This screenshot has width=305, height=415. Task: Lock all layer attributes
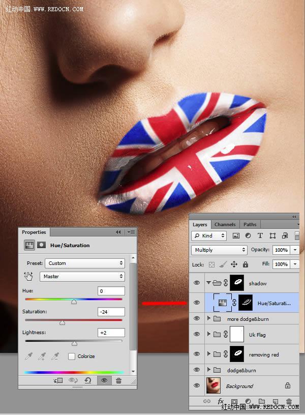click(246, 264)
